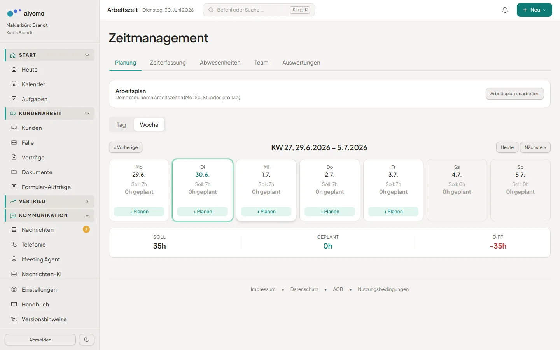Image resolution: width=560 pixels, height=350 pixels.
Task: Click Planen for Mo 29.6.
Action: pos(139,212)
